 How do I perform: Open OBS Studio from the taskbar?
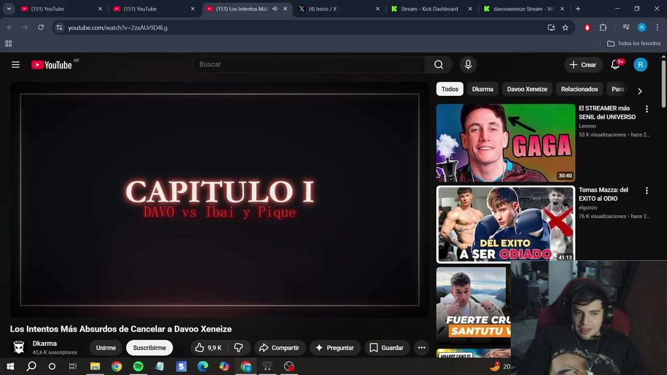(289, 366)
